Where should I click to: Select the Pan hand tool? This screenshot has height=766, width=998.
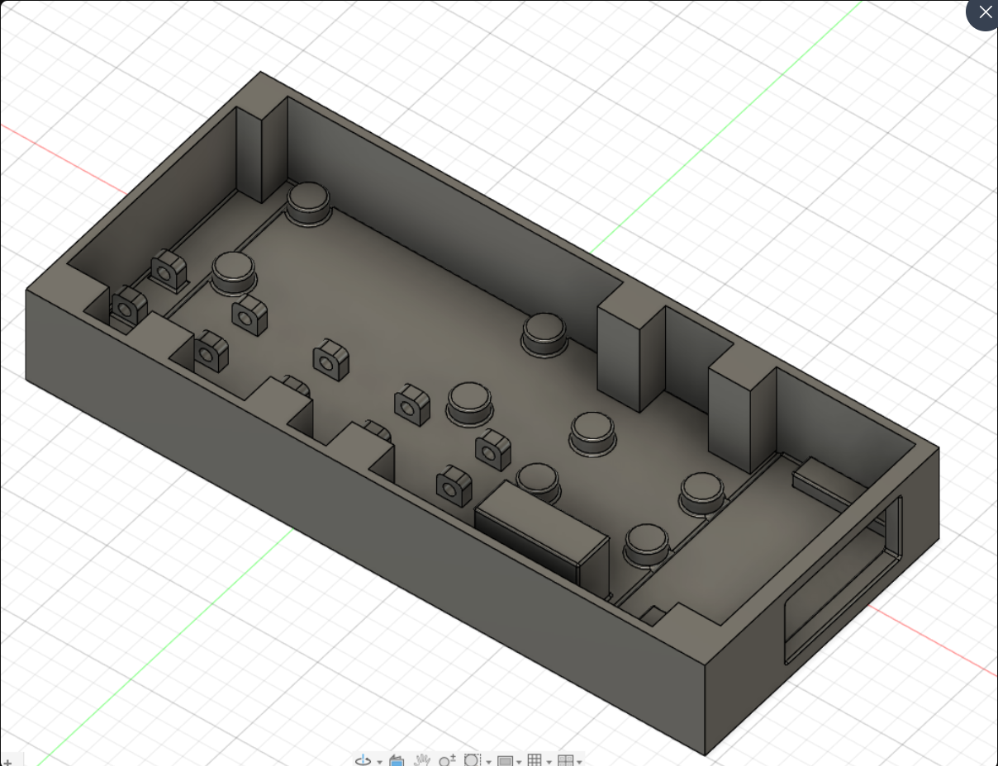pyautogui.click(x=422, y=759)
